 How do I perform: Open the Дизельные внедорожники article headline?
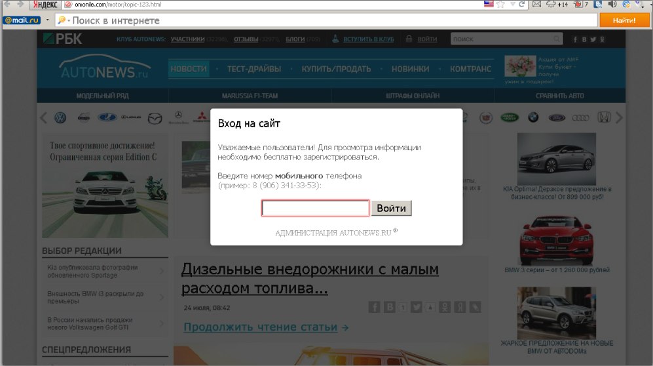(x=310, y=279)
